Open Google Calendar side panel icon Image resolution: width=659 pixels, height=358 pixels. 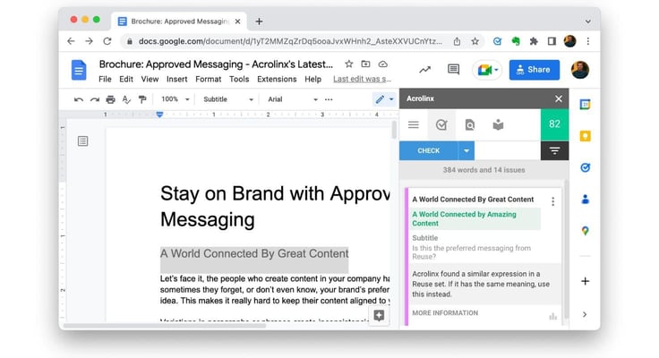[585, 104]
